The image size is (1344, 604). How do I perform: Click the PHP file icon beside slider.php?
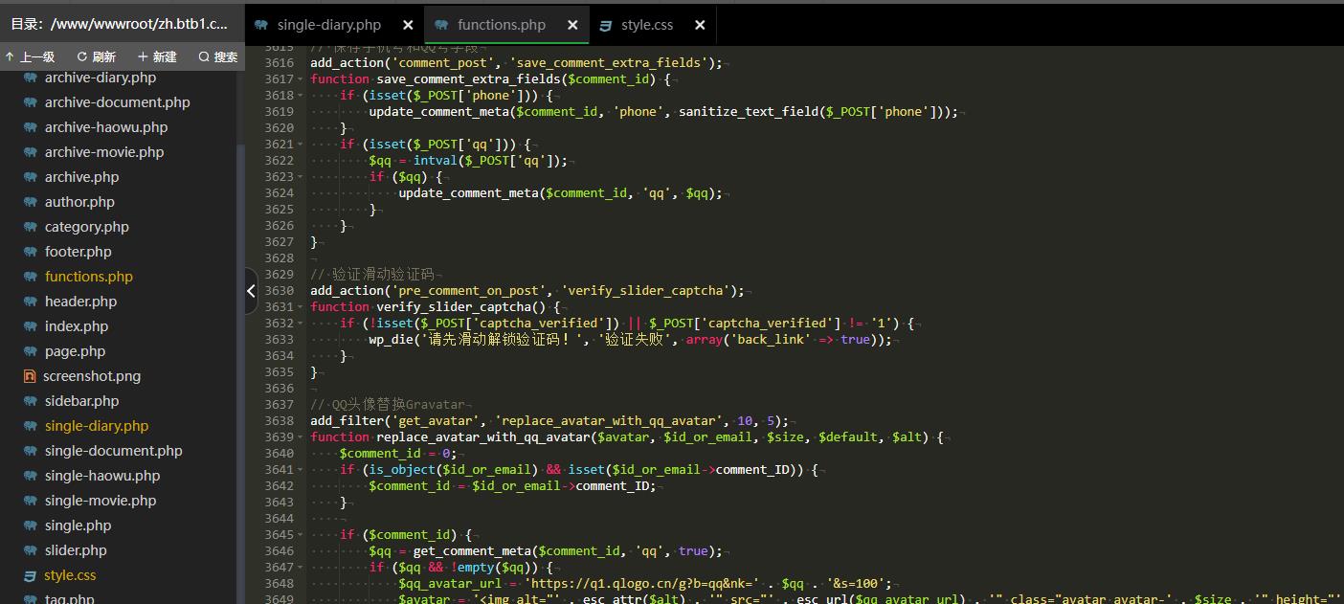click(30, 550)
